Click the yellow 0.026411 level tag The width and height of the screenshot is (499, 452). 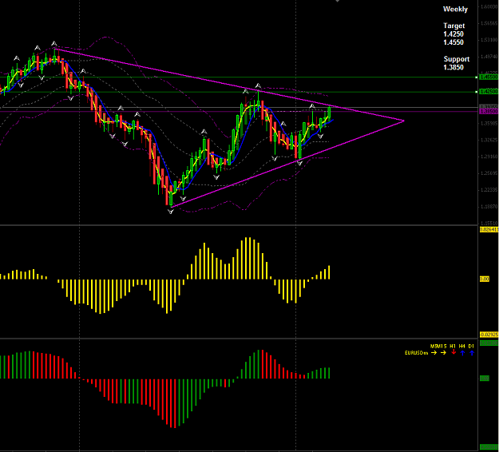[x=489, y=229]
